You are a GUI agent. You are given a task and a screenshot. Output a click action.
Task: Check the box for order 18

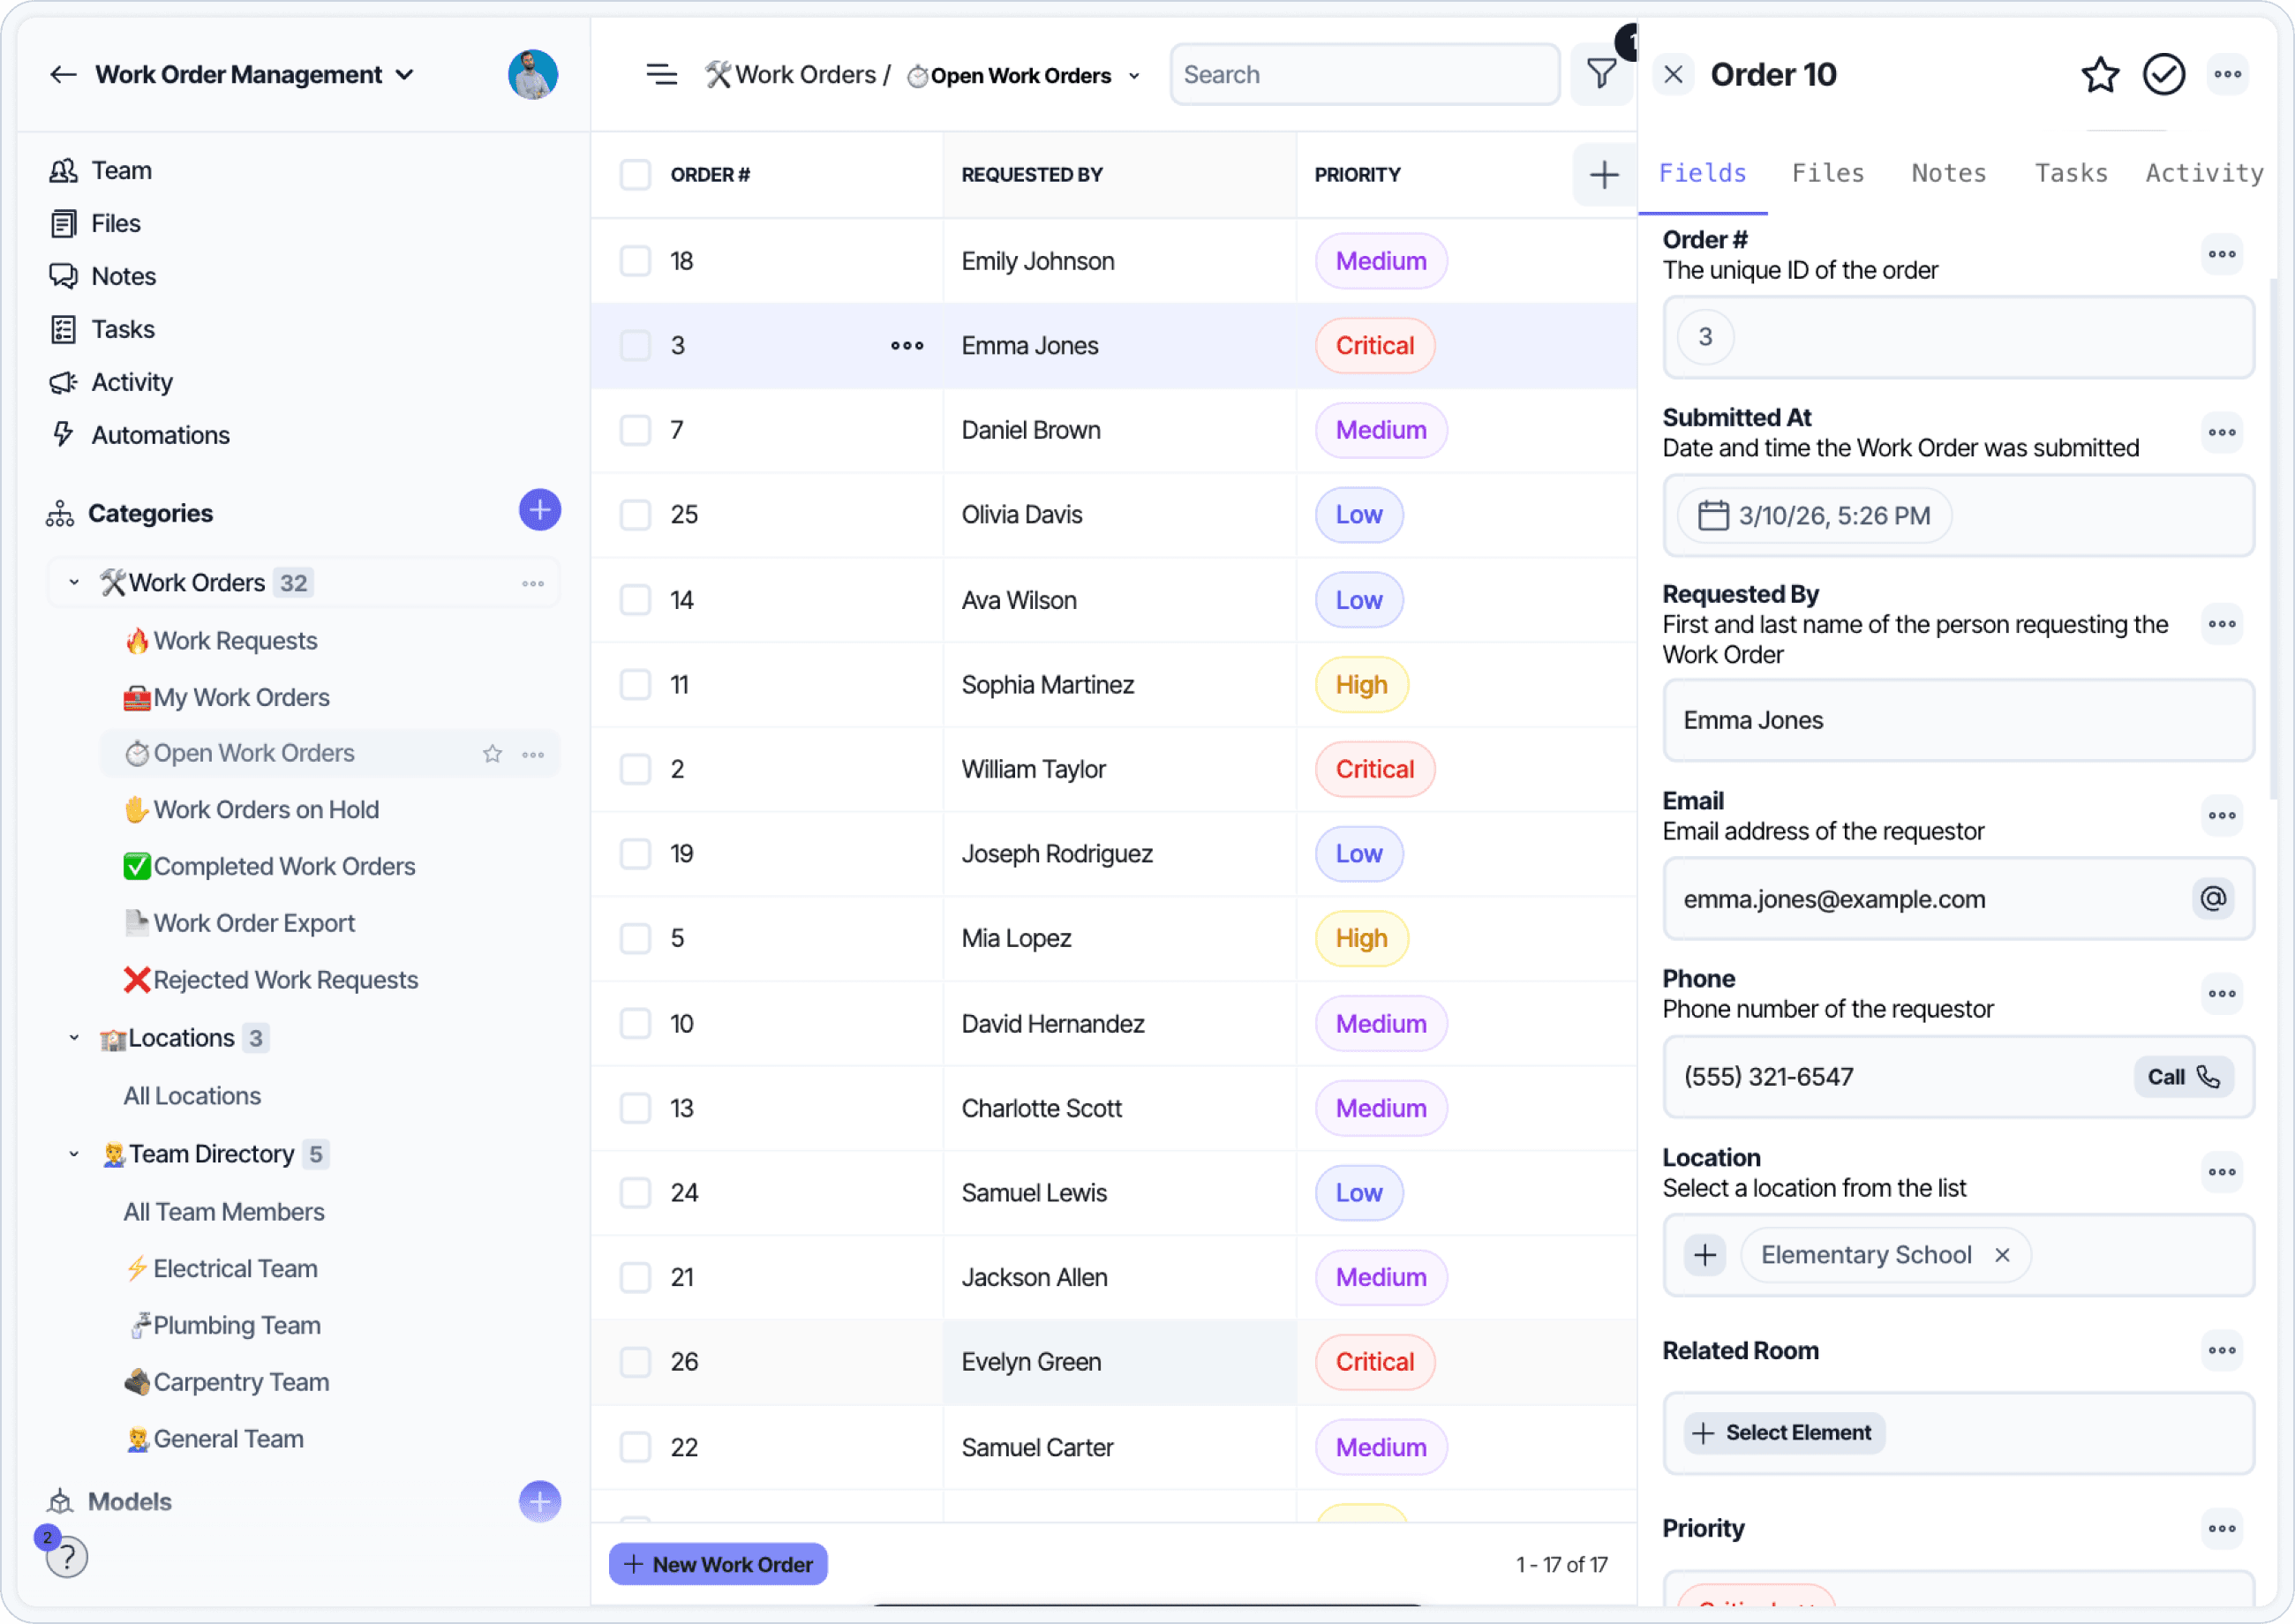635,261
